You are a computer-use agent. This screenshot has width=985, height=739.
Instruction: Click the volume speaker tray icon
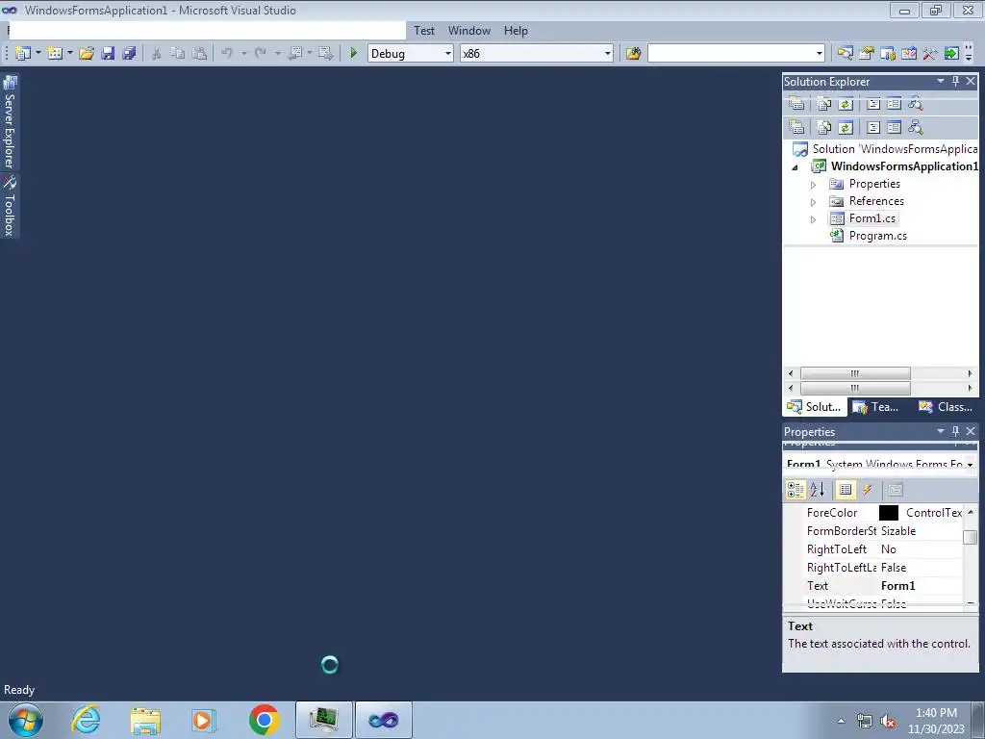point(888,721)
